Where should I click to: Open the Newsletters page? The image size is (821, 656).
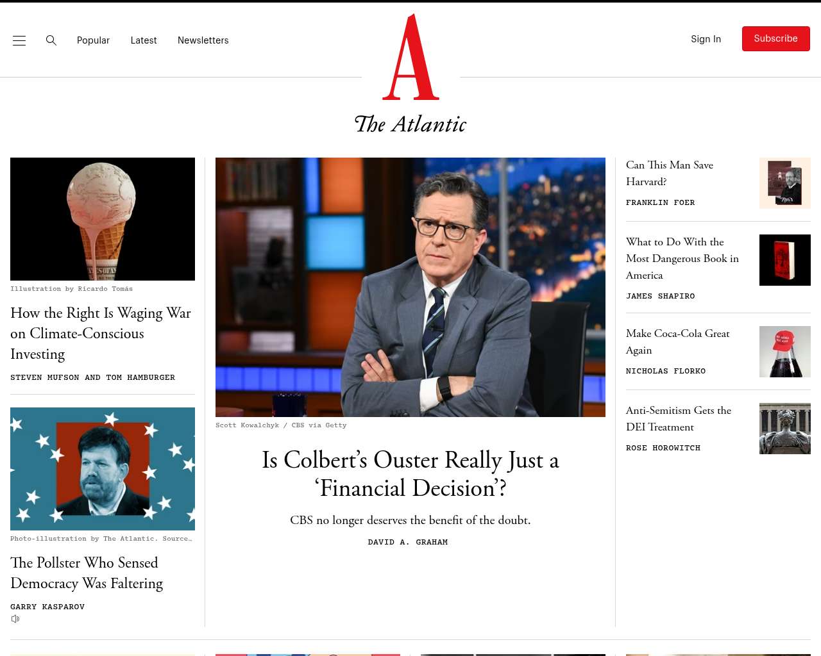click(x=203, y=40)
